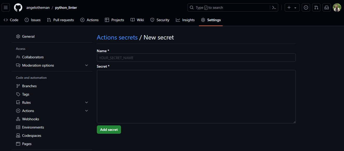Viewport: 344px width, 151px height.
Task: Go back to Actions secrets via breadcrumb link
Action: [x=117, y=37]
